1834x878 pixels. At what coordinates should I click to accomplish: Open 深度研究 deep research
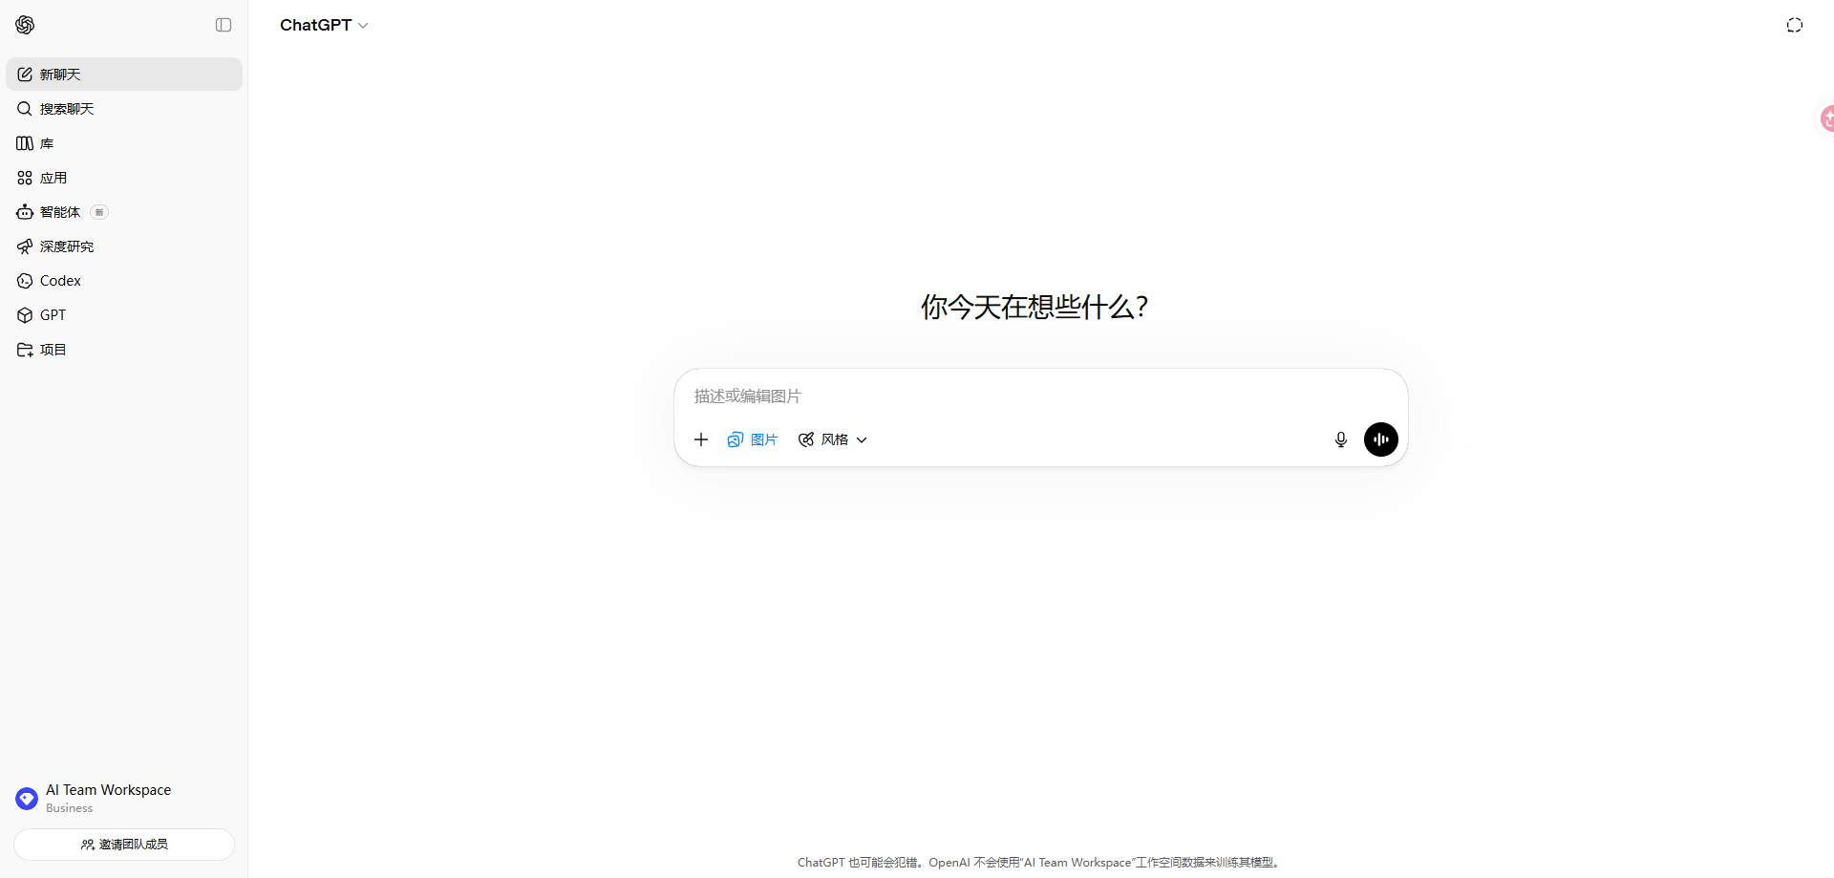point(124,246)
